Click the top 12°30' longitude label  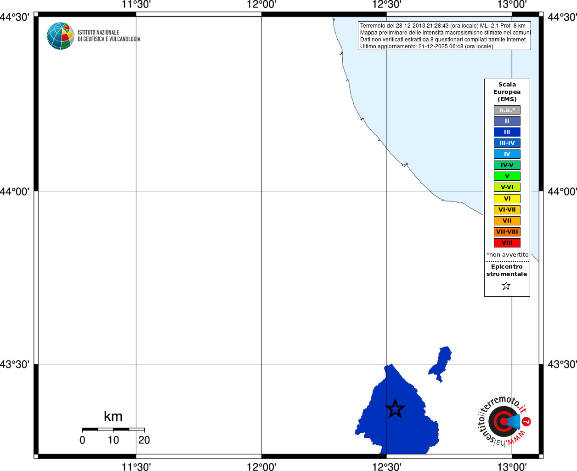click(387, 5)
